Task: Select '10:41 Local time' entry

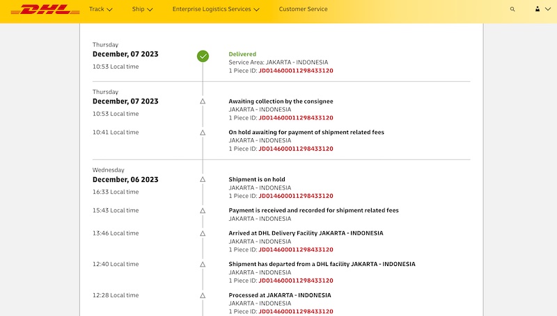Action: 116,132
